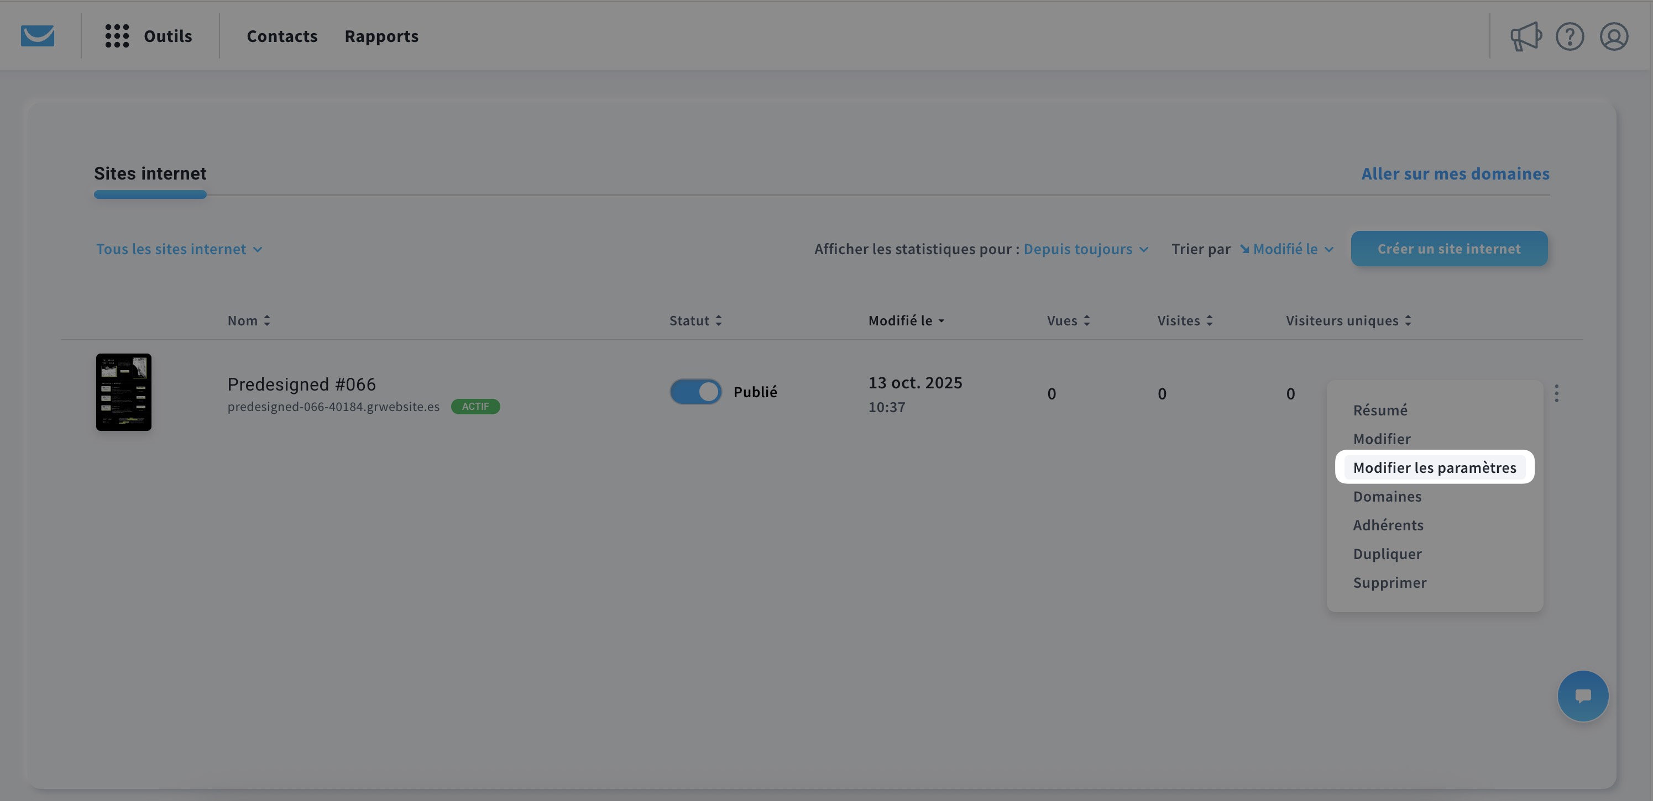Open the Trier par Modifié le dropdown
Image resolution: width=1653 pixels, height=801 pixels.
pyautogui.click(x=1286, y=249)
